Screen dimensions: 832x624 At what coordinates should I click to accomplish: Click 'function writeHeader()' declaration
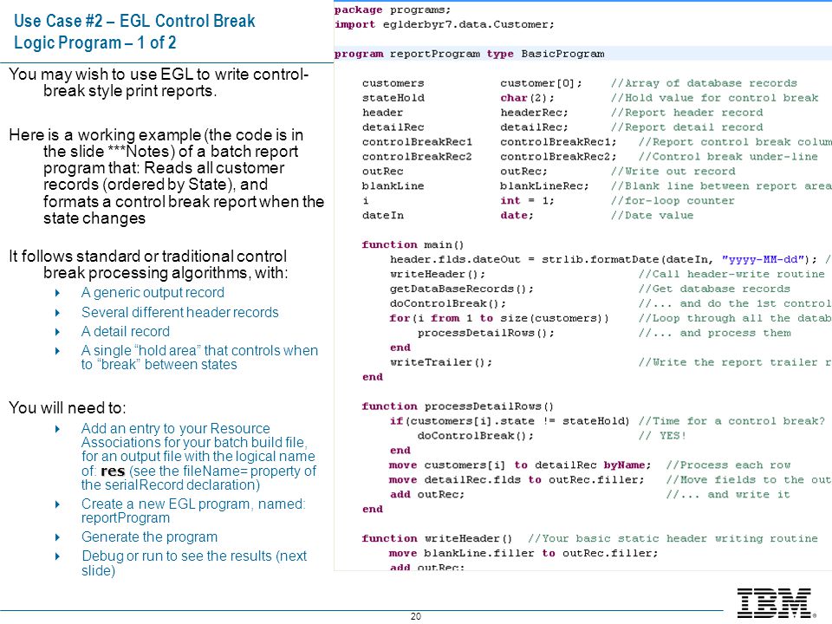(437, 538)
